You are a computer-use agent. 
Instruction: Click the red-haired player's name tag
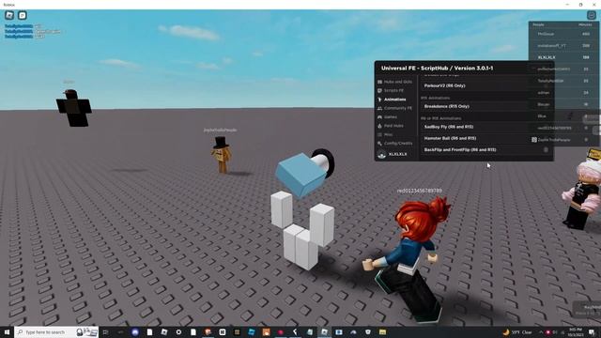420,191
